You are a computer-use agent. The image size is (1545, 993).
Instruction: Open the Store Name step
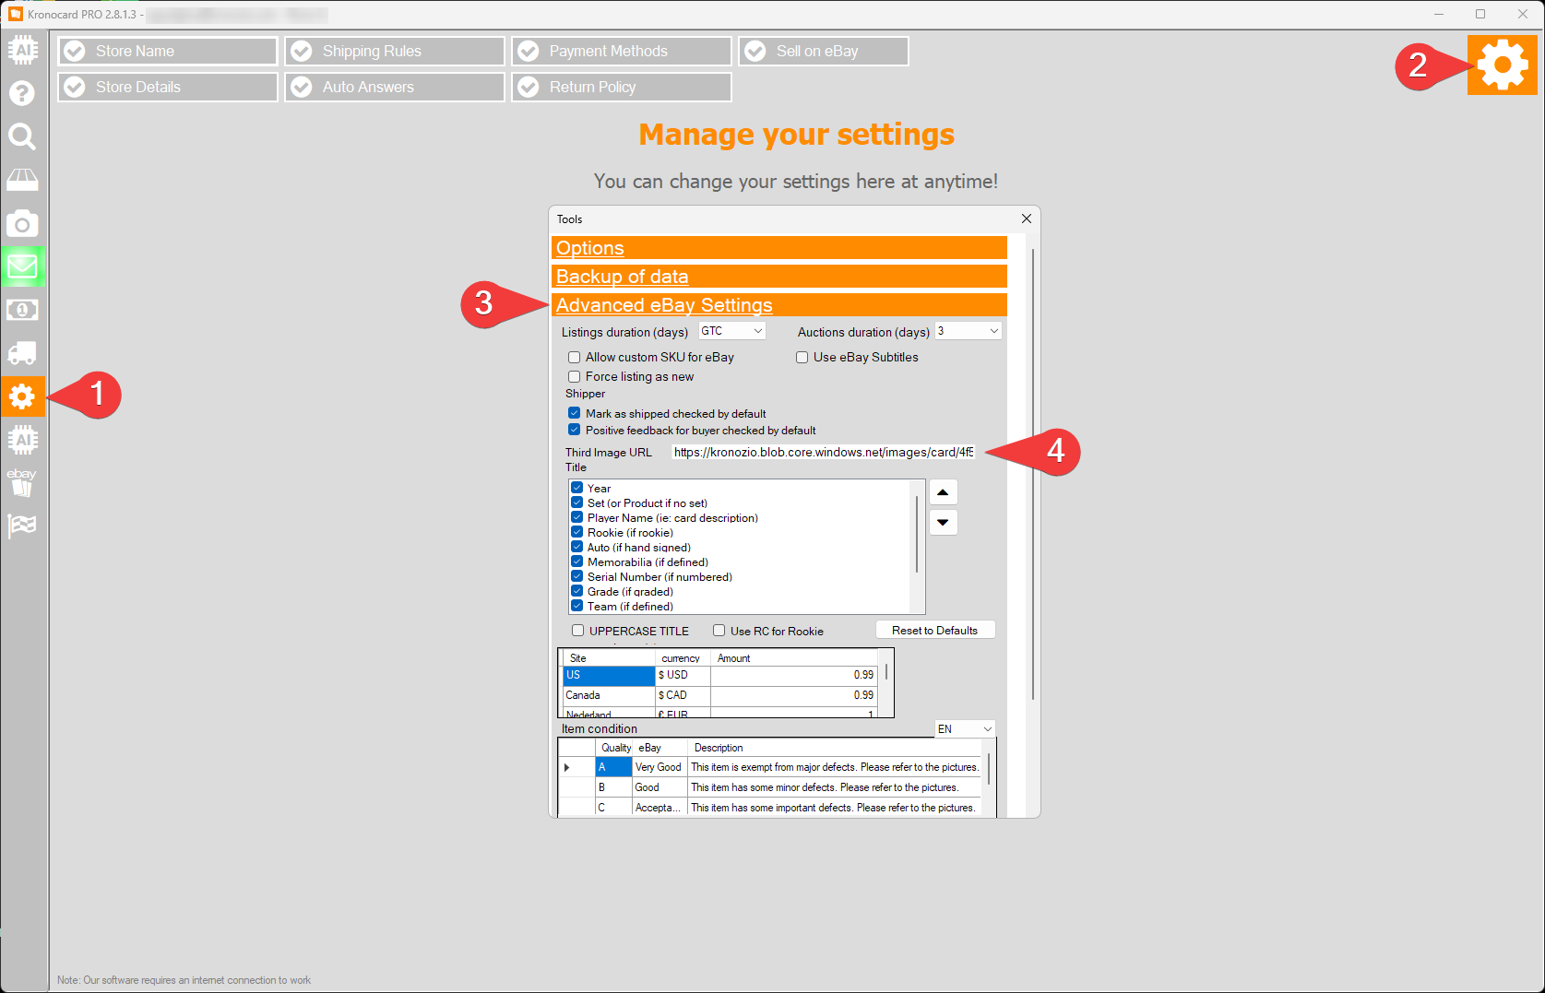[168, 51]
